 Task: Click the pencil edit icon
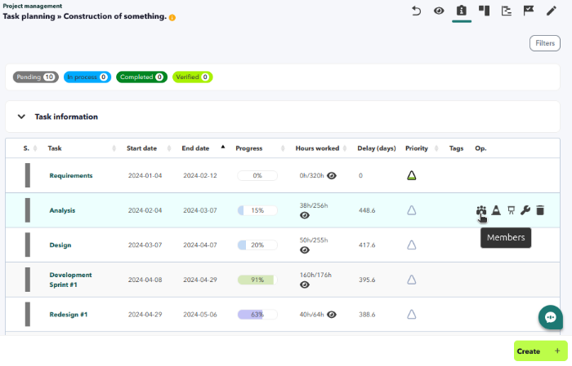point(552,11)
